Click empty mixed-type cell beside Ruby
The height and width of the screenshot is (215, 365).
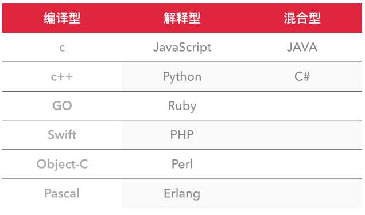point(302,105)
